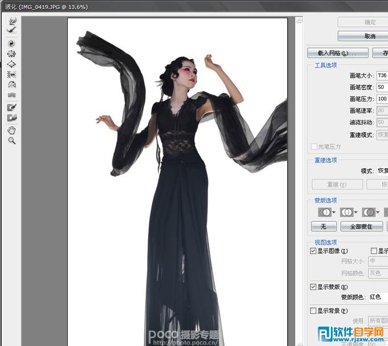Screen dimensions: 388x346
Task: Select the Bloat tool
Action: point(12,64)
